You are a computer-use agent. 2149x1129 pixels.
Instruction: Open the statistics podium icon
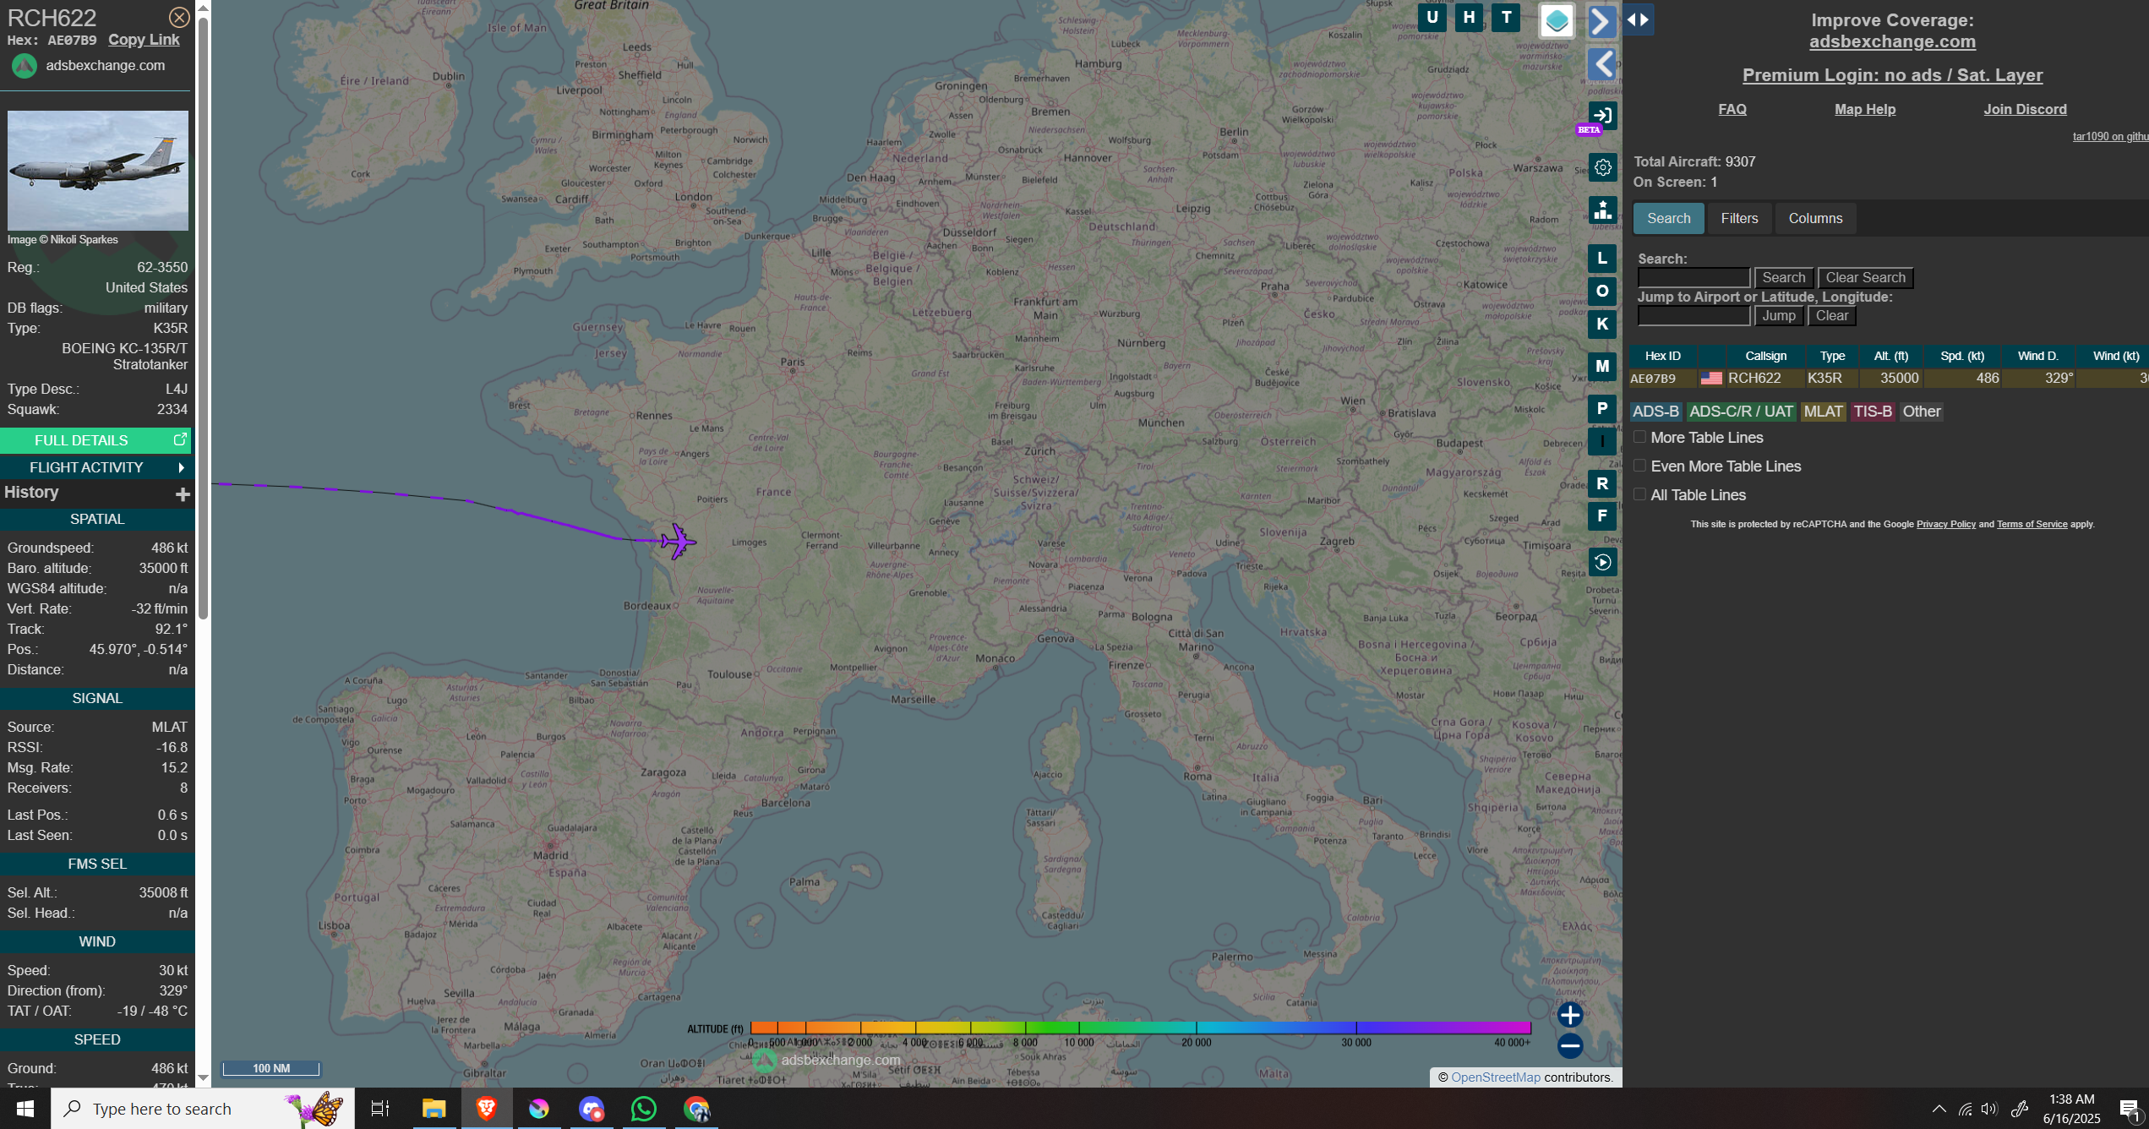pos(1602,210)
